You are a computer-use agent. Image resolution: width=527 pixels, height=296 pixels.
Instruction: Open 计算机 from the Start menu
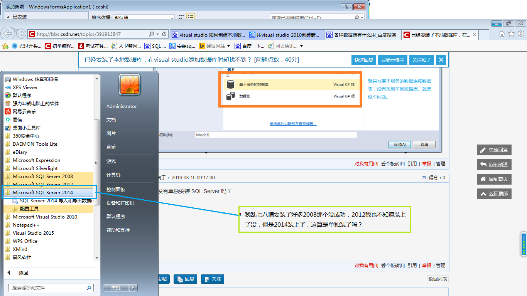113,175
